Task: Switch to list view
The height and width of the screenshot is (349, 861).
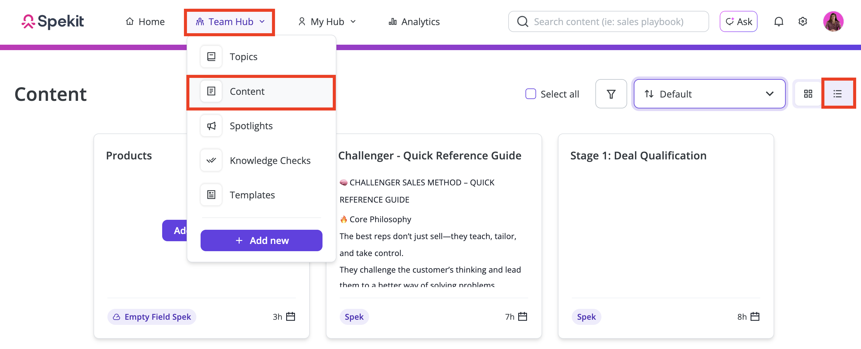Action: pos(838,94)
